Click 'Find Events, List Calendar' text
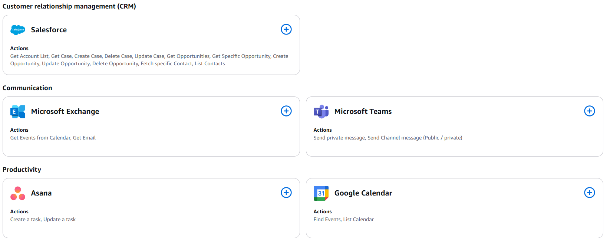 click(344, 219)
